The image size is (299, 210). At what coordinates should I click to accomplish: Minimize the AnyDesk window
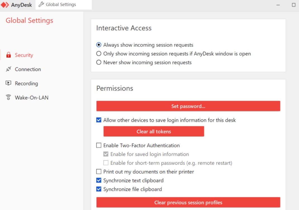coord(278,5)
